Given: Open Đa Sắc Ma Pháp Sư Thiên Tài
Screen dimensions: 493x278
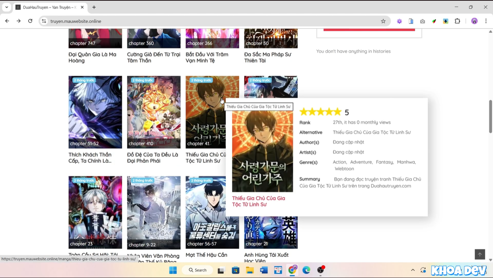Looking at the screenshot, I should [268, 58].
